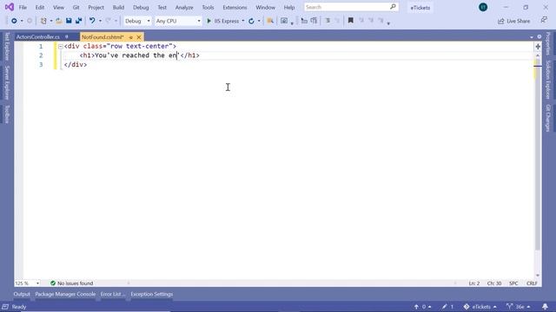The height and width of the screenshot is (312, 556).
Task: Undo the last edit
Action: click(92, 21)
